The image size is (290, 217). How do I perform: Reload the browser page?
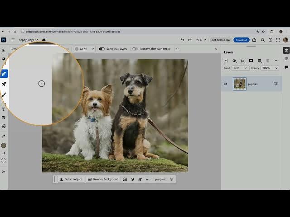(x=15, y=32)
